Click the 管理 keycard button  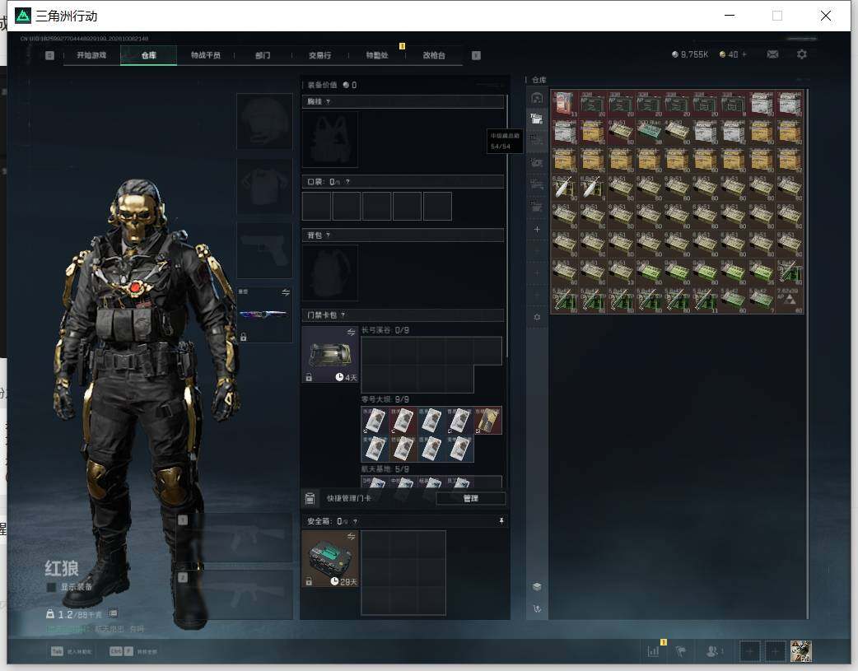pos(471,498)
